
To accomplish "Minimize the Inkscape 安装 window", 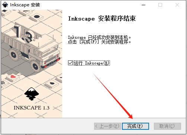I will [144, 5].
